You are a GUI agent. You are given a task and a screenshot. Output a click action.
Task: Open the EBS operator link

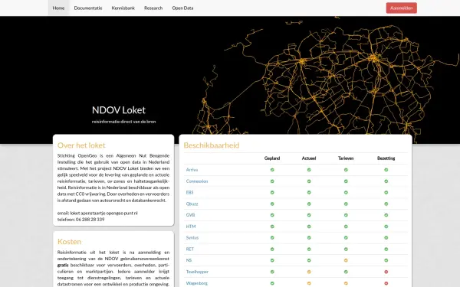click(x=189, y=192)
